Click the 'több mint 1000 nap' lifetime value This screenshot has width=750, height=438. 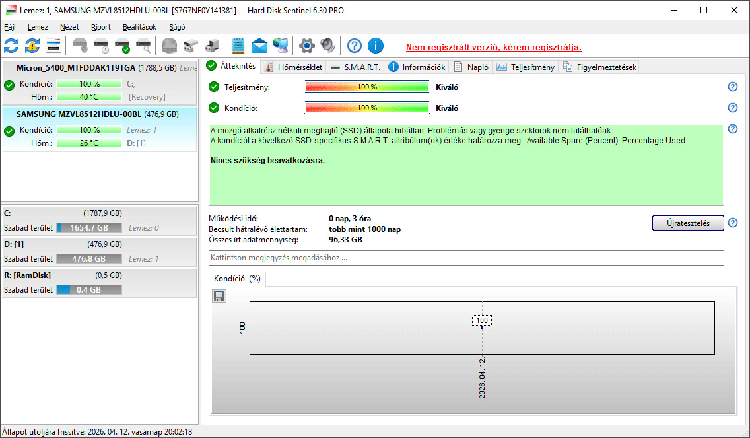[365, 229]
